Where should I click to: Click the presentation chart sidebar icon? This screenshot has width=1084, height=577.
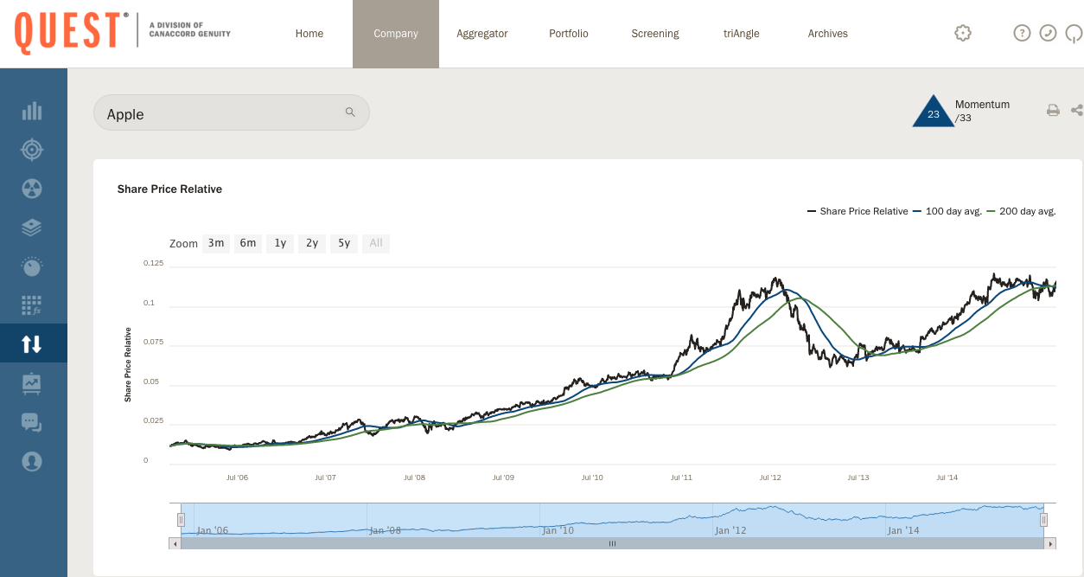32,382
